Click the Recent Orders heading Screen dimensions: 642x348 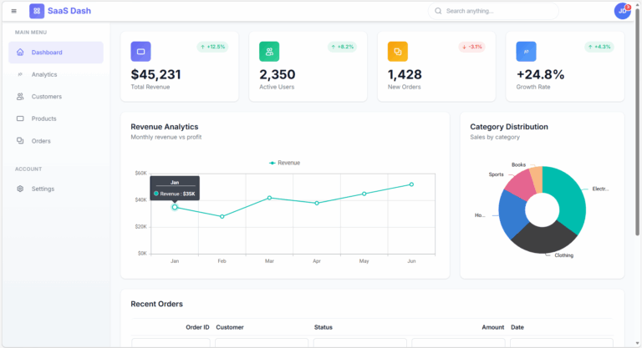coord(157,304)
